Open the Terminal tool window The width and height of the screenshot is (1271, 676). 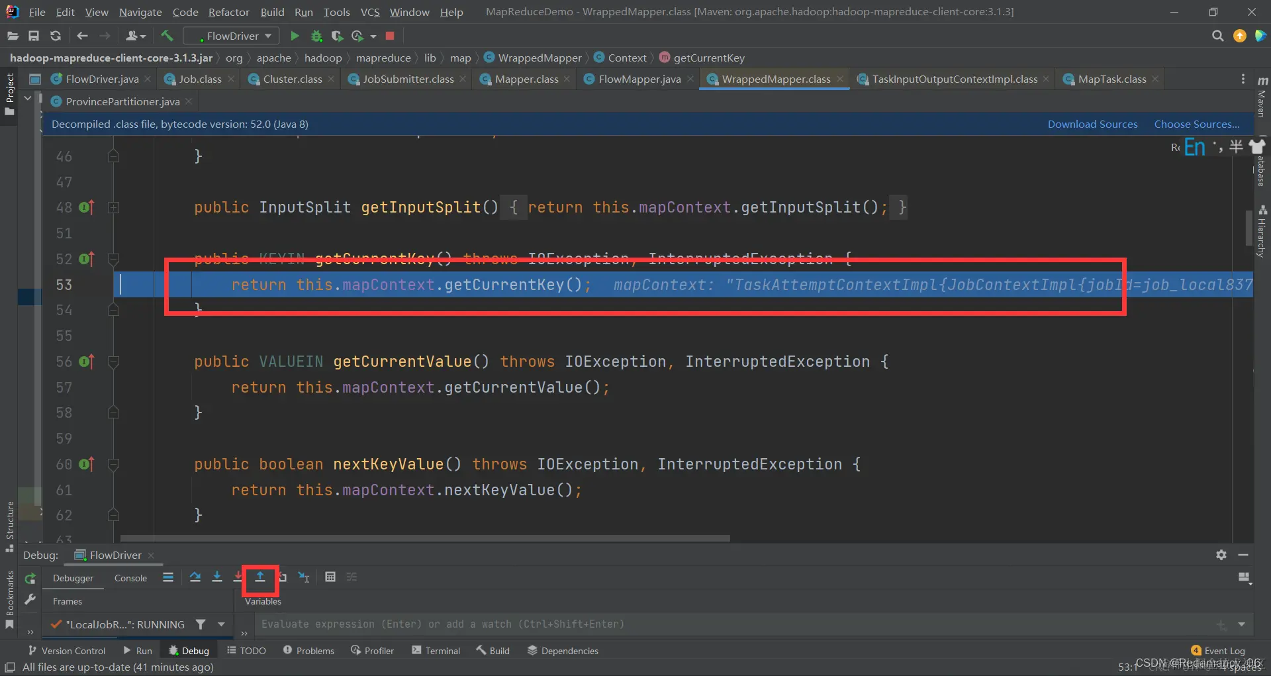[436, 651]
